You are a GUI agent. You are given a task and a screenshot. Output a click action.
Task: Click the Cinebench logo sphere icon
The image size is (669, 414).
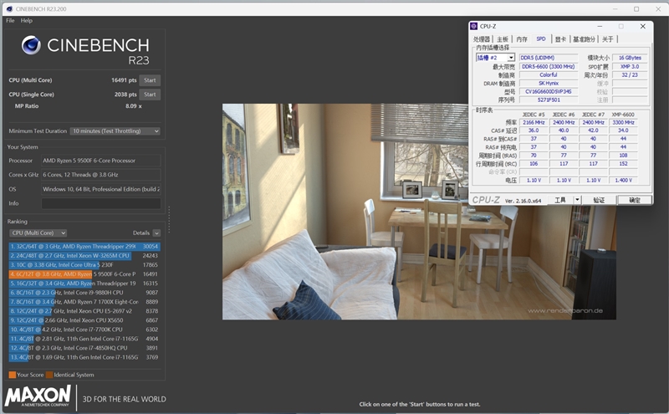pos(32,47)
